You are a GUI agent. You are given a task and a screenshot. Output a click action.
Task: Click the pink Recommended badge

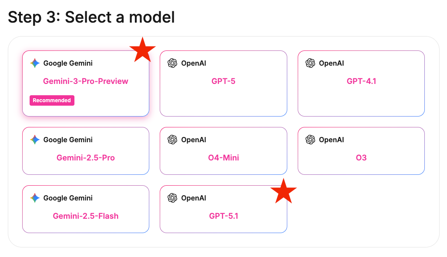[52, 100]
